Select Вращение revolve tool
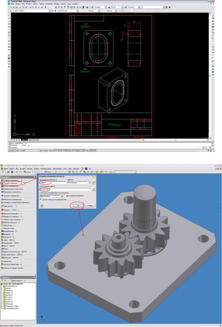This screenshot has height=327, width=222. tap(7, 234)
